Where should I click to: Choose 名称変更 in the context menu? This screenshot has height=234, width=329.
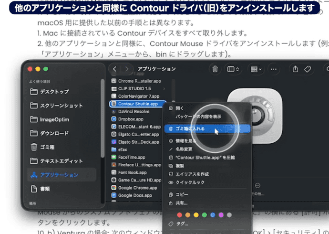184,150
